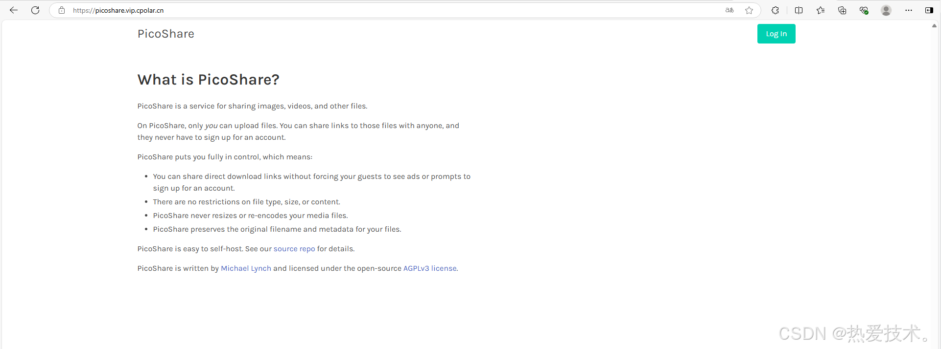Image resolution: width=941 pixels, height=349 pixels.
Task: Click 'PicoShare preserves the original filename' text
Action: point(277,229)
